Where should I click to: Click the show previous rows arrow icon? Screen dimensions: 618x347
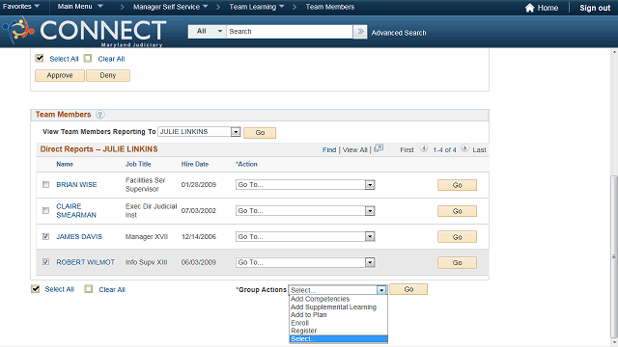[424, 148]
